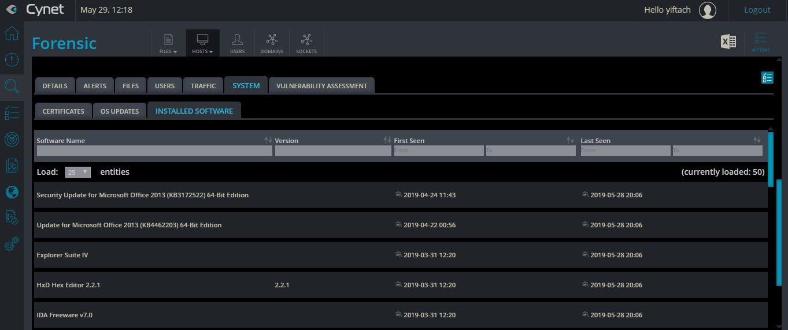Screen dimensions: 788x330
Task: Click the radar icon in left sidebar
Action: (12, 139)
